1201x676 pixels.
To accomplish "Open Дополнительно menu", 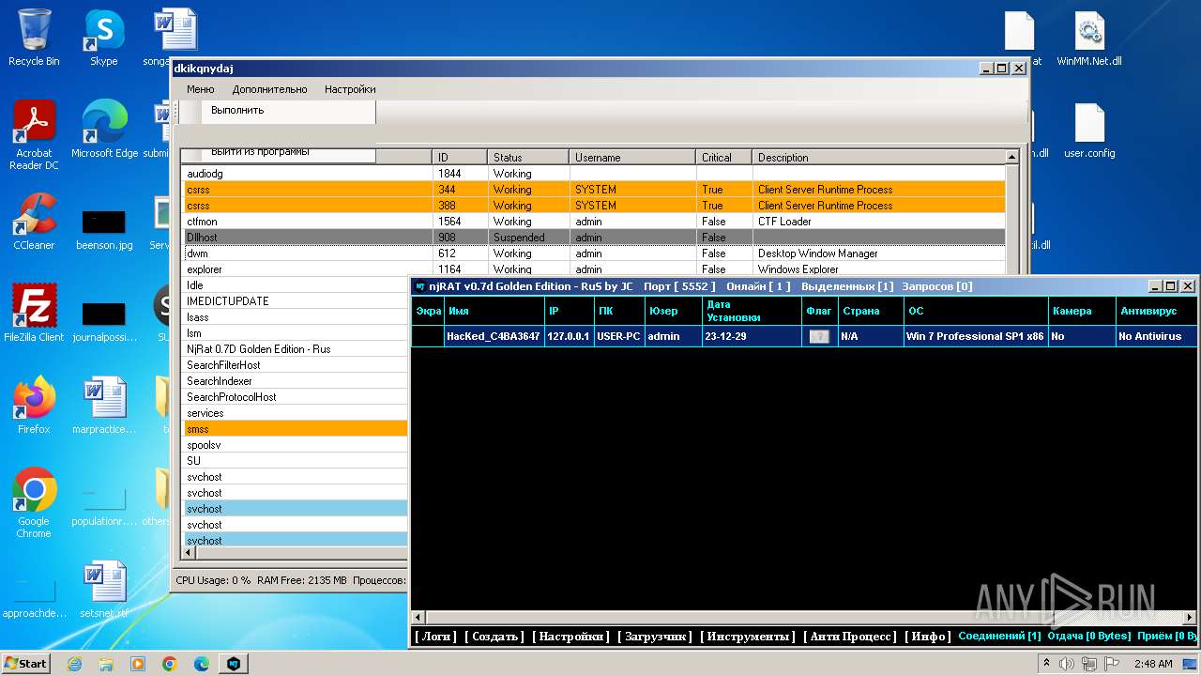I will tap(270, 89).
